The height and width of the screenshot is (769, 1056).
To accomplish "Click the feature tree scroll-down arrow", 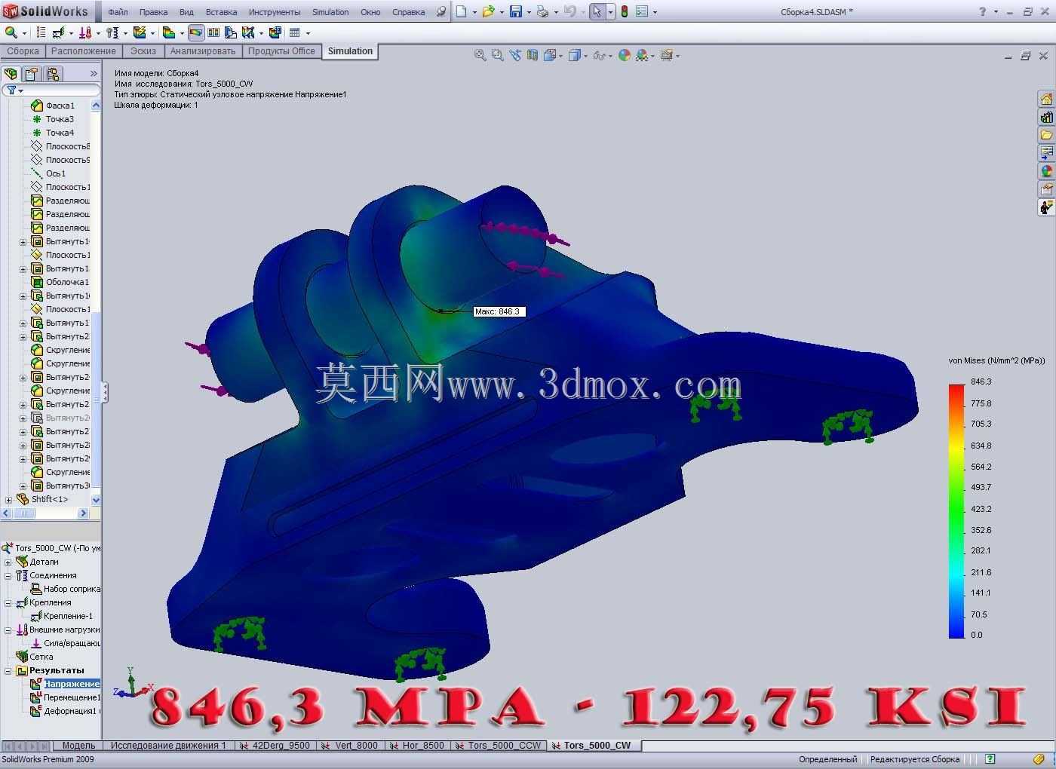I will pos(96,500).
